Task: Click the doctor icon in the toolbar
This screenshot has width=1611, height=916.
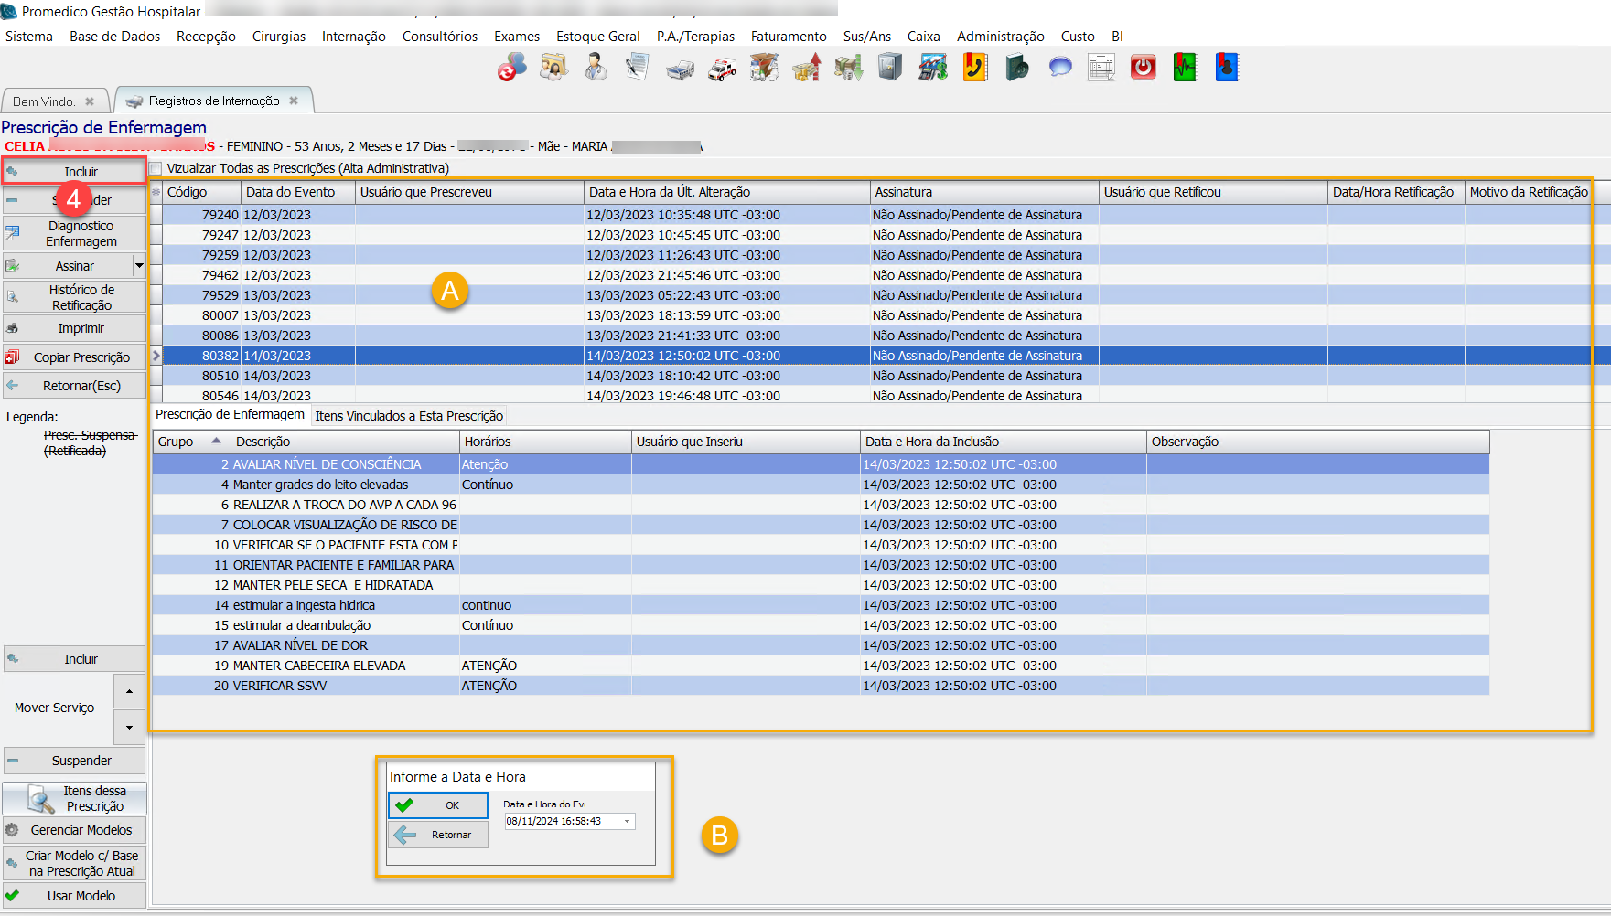Action: (x=596, y=68)
